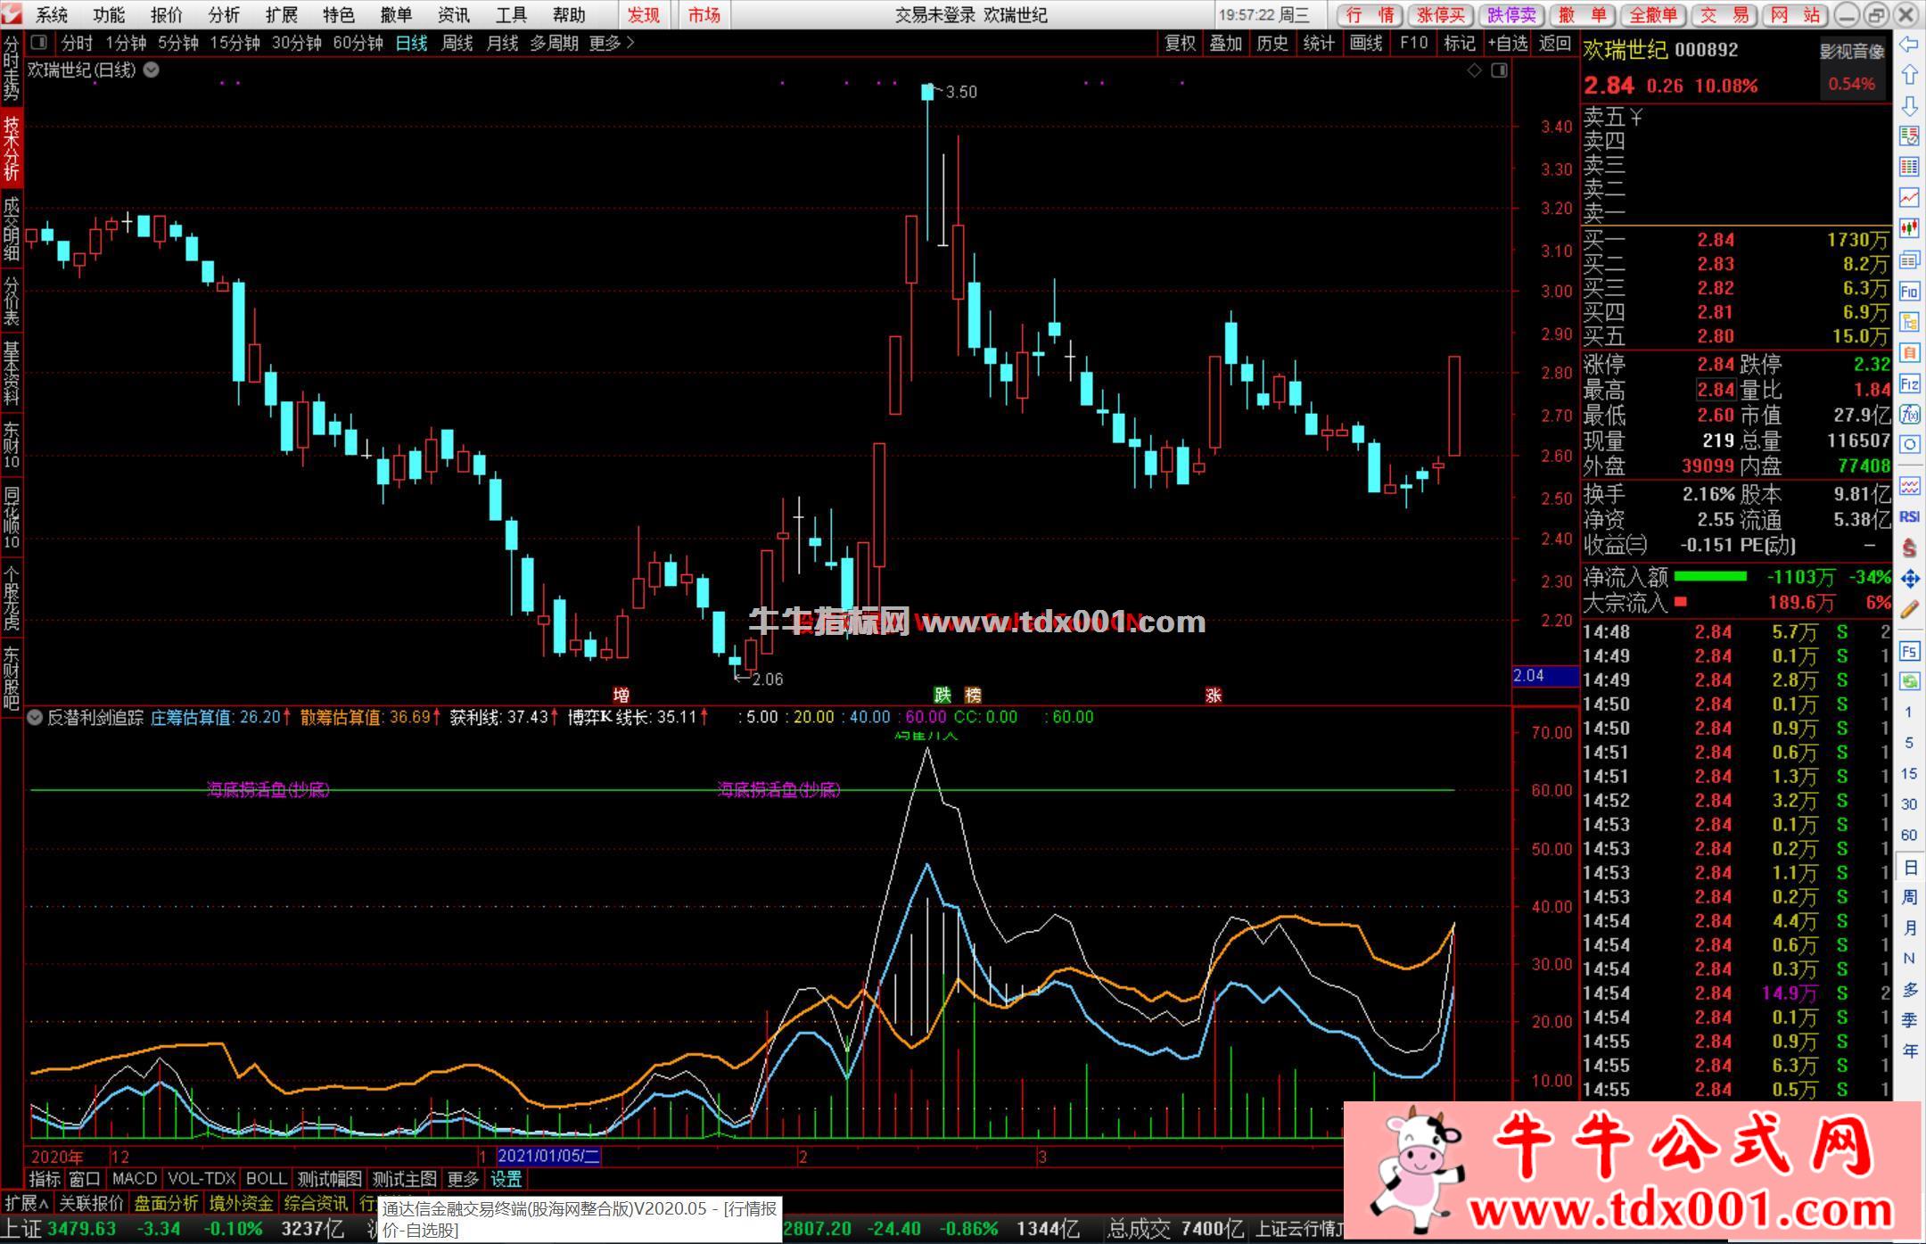Screen dimensions: 1926x1244
Task: Click the 影视音像 sector label
Action: click(1853, 52)
